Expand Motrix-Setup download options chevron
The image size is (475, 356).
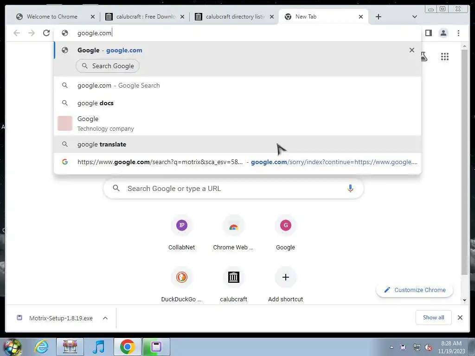pos(105,318)
